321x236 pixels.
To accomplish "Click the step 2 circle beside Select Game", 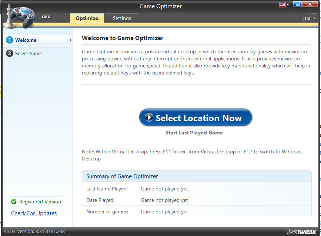I will (x=9, y=53).
